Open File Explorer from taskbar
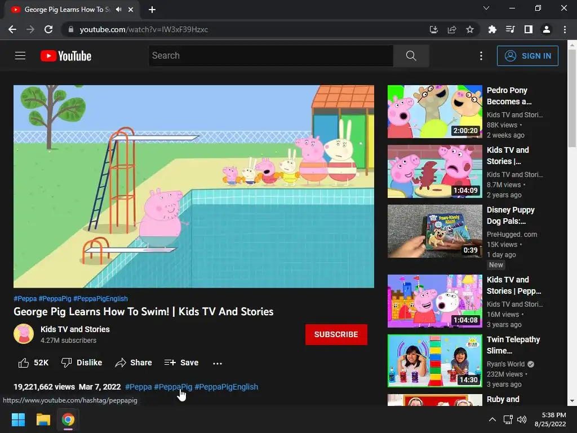This screenshot has width=577, height=433. point(43,419)
